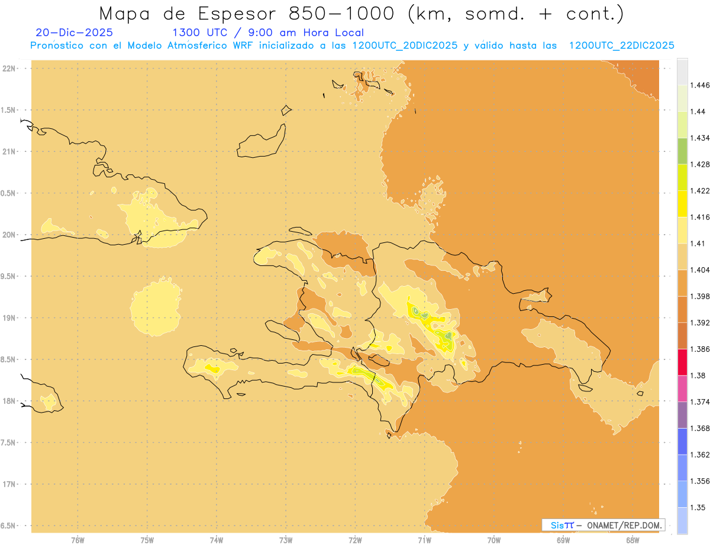The image size is (710, 548).
Task: Click the time label '1300 UTC / 9:00 am Hora Local'
Action: click(268, 33)
